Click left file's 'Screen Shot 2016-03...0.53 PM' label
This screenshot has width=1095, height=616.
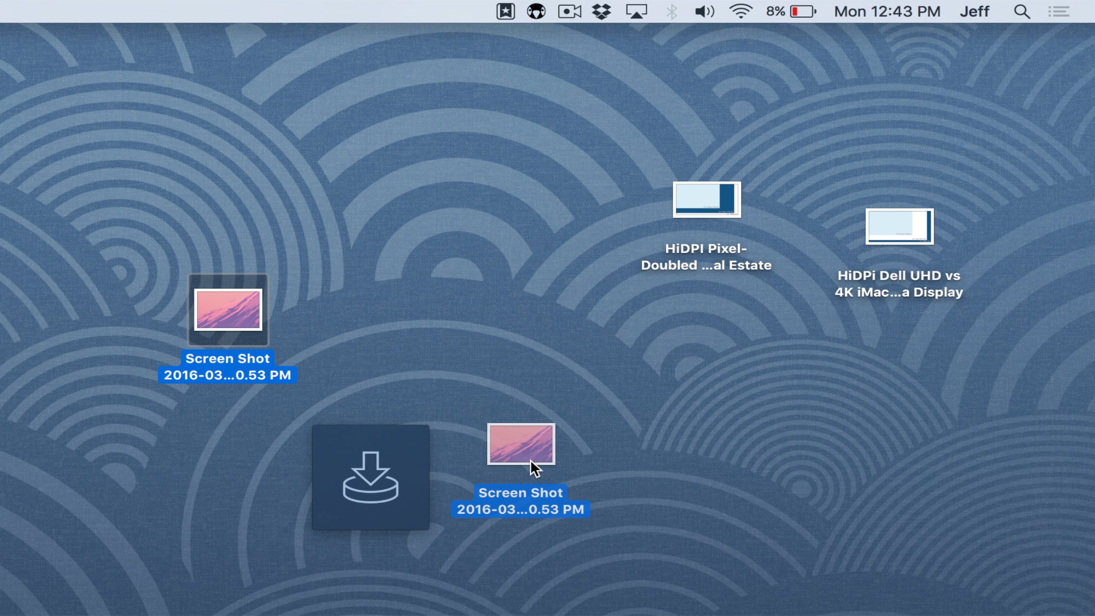point(228,367)
